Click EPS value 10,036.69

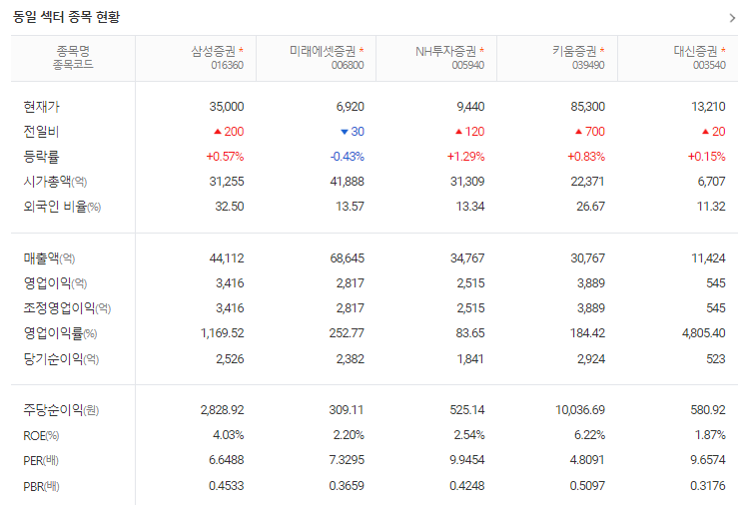[x=580, y=410]
